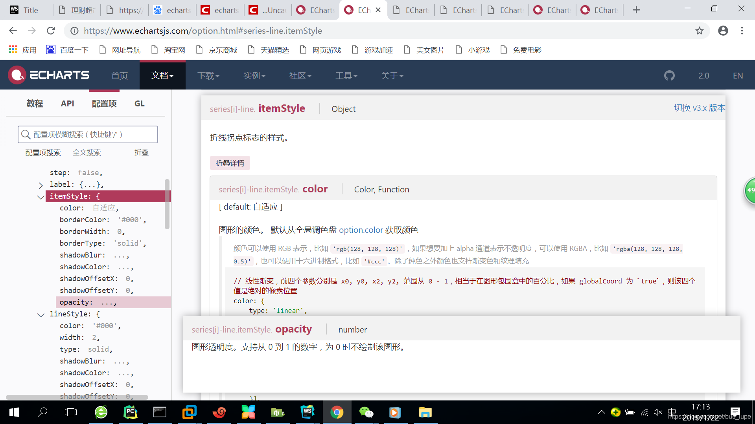The height and width of the screenshot is (424, 755).
Task: Open 淘宝网 bookmark
Action: (x=168, y=50)
